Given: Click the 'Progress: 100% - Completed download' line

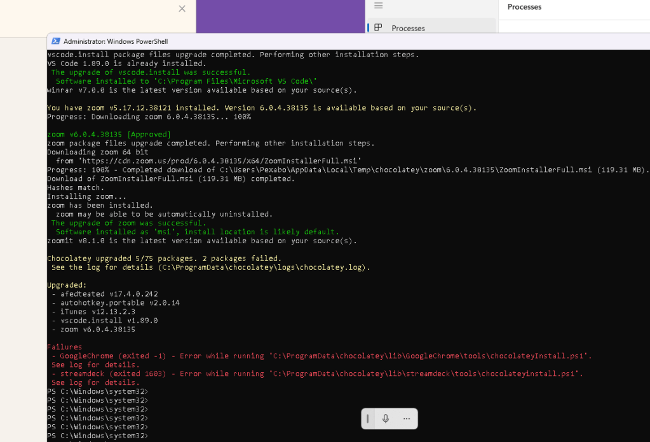Looking at the screenshot, I should coord(348,170).
